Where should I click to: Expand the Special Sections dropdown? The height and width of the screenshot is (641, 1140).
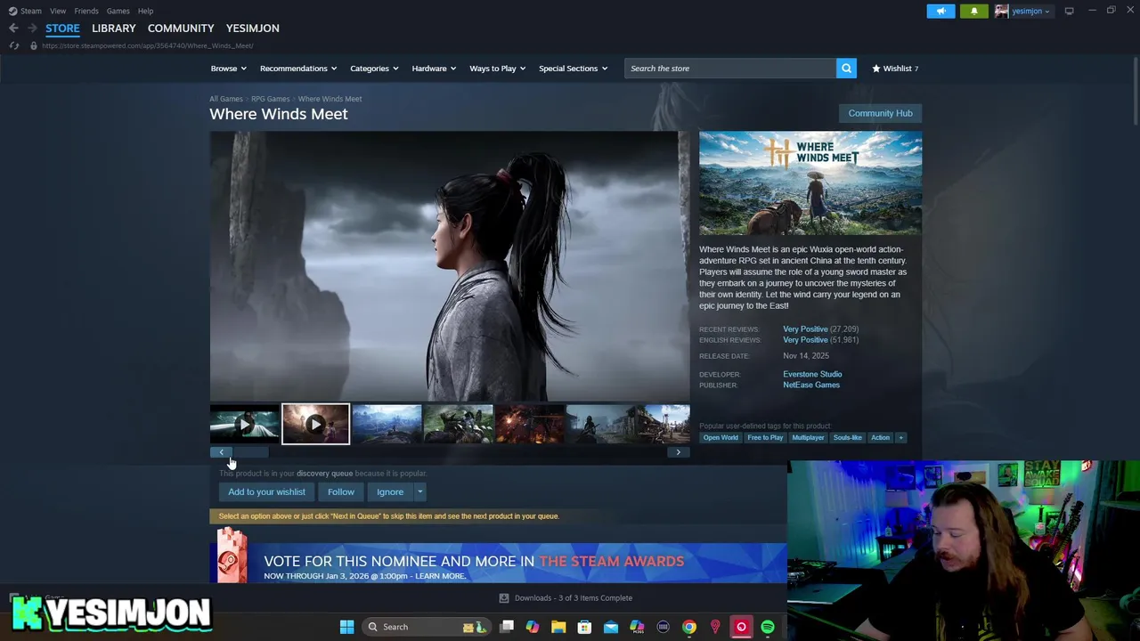(573, 69)
